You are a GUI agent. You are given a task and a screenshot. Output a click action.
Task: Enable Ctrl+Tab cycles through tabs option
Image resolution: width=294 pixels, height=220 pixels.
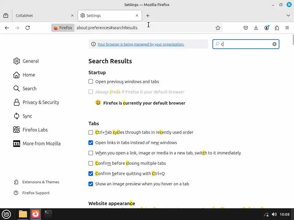(x=91, y=132)
